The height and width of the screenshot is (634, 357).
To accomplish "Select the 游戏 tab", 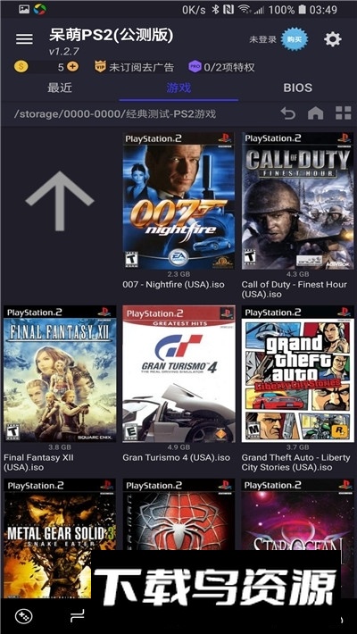I will pos(178,88).
